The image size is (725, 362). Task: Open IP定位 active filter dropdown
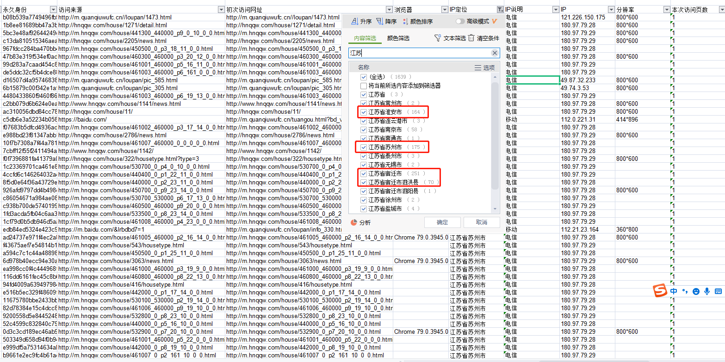(500, 10)
